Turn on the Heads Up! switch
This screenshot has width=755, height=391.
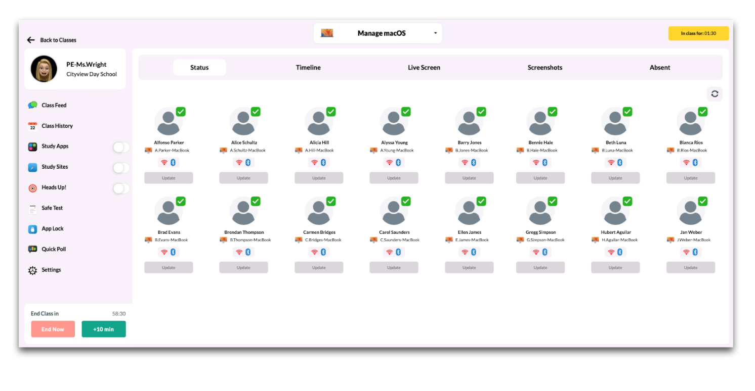(x=120, y=188)
